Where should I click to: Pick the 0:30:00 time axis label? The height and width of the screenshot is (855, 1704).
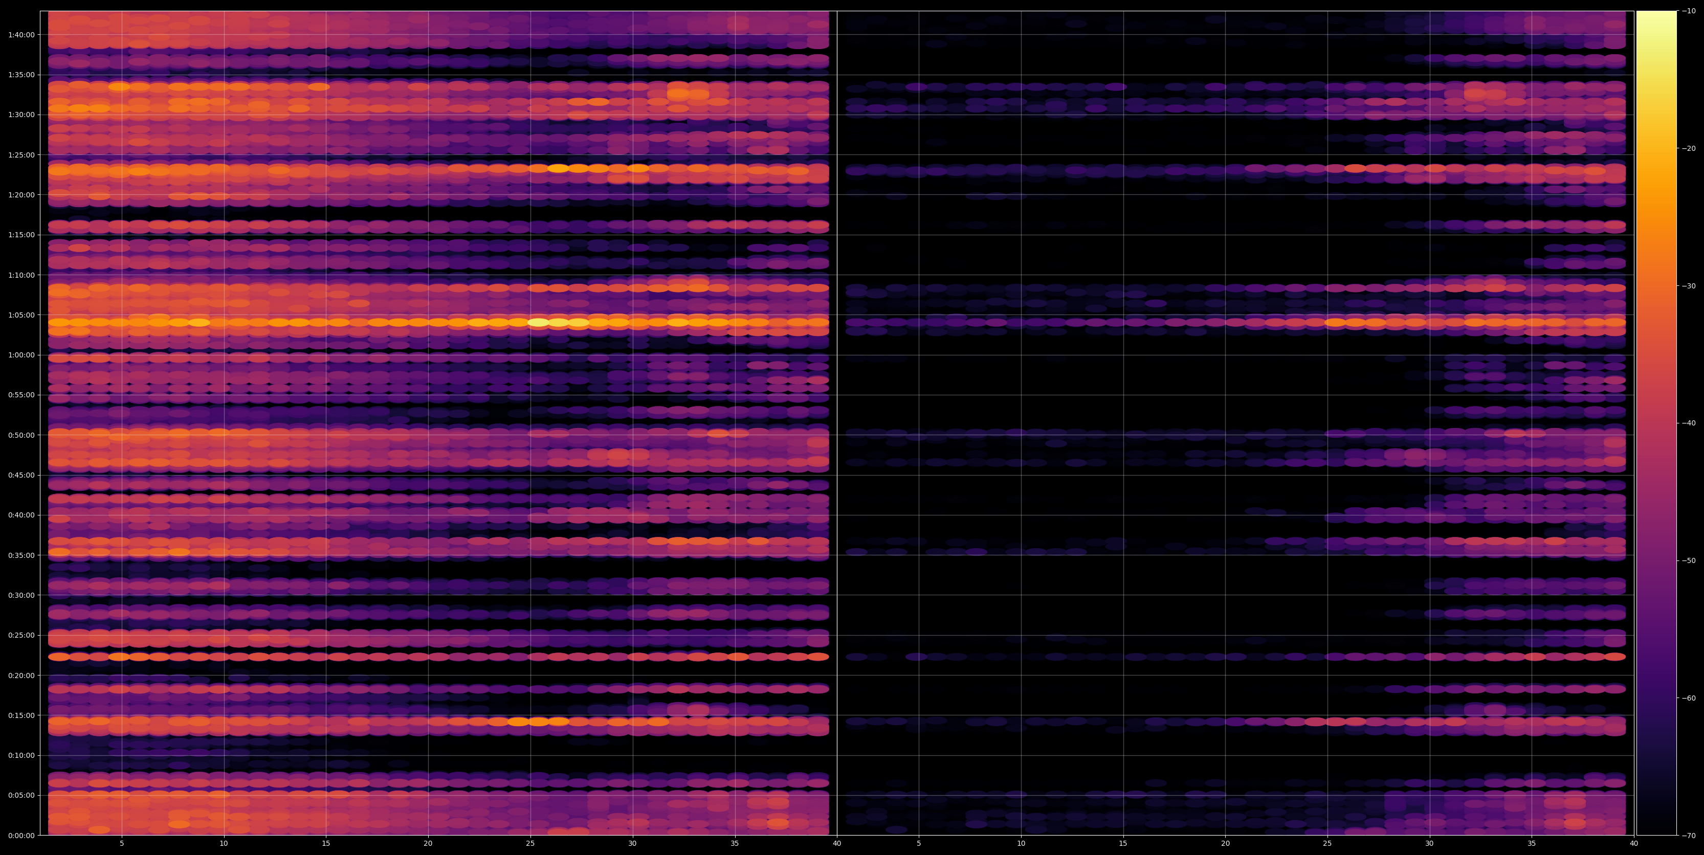pos(21,595)
